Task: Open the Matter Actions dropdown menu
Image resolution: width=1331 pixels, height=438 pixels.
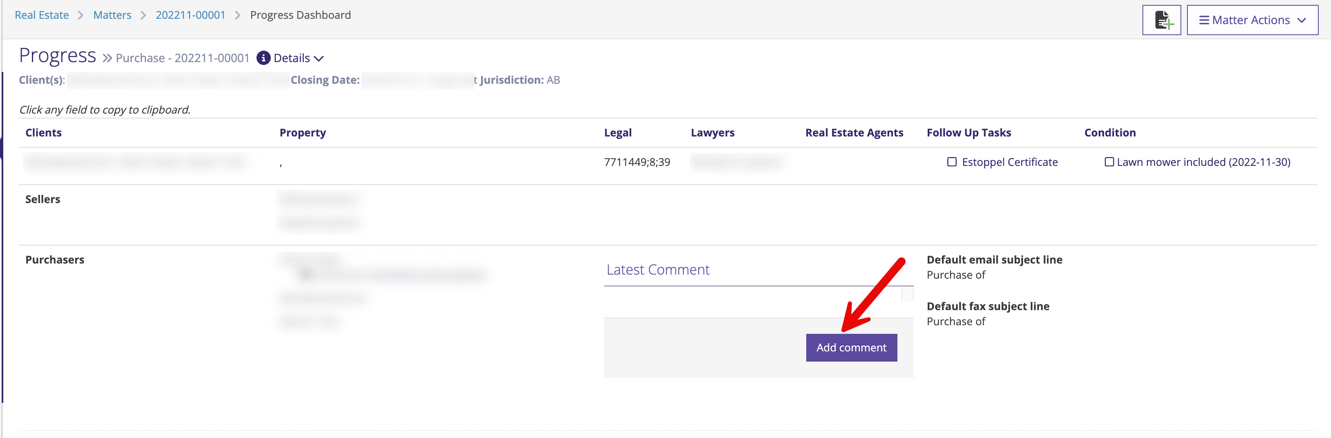Action: coord(1252,20)
